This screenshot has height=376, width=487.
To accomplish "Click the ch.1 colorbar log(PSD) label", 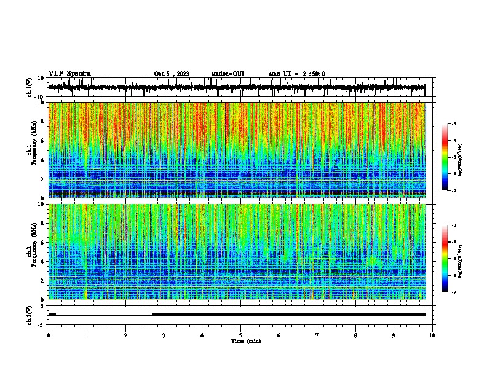I will pyautogui.click(x=460, y=160).
